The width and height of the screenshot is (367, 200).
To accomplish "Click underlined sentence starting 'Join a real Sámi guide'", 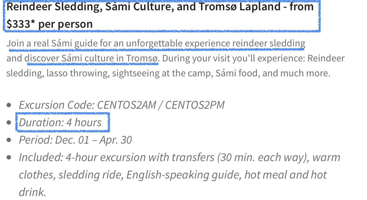I will coord(156,44).
